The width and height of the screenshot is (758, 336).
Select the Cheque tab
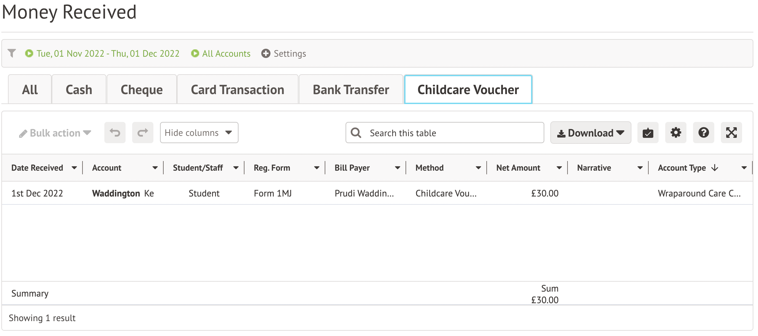[x=141, y=90]
